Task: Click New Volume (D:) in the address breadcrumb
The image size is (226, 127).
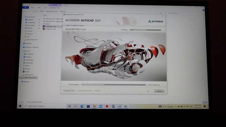Action: click(x=52, y=11)
